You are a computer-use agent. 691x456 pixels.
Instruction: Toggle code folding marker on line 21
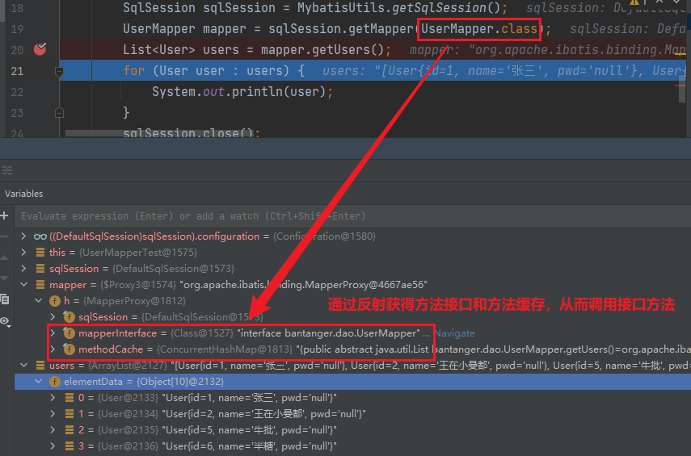59,71
